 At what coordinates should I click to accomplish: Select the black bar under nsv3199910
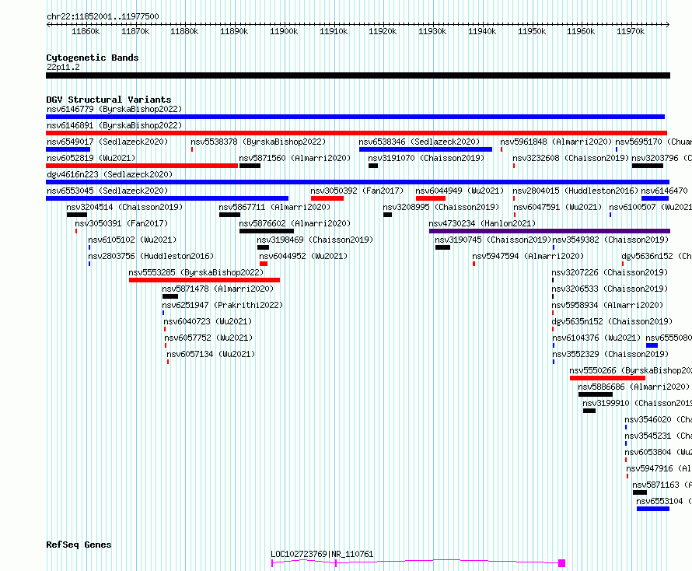click(x=589, y=411)
